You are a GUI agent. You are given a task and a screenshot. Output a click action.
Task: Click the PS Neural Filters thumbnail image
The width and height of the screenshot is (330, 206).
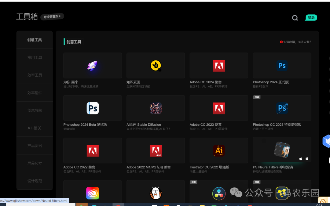coord(282,150)
